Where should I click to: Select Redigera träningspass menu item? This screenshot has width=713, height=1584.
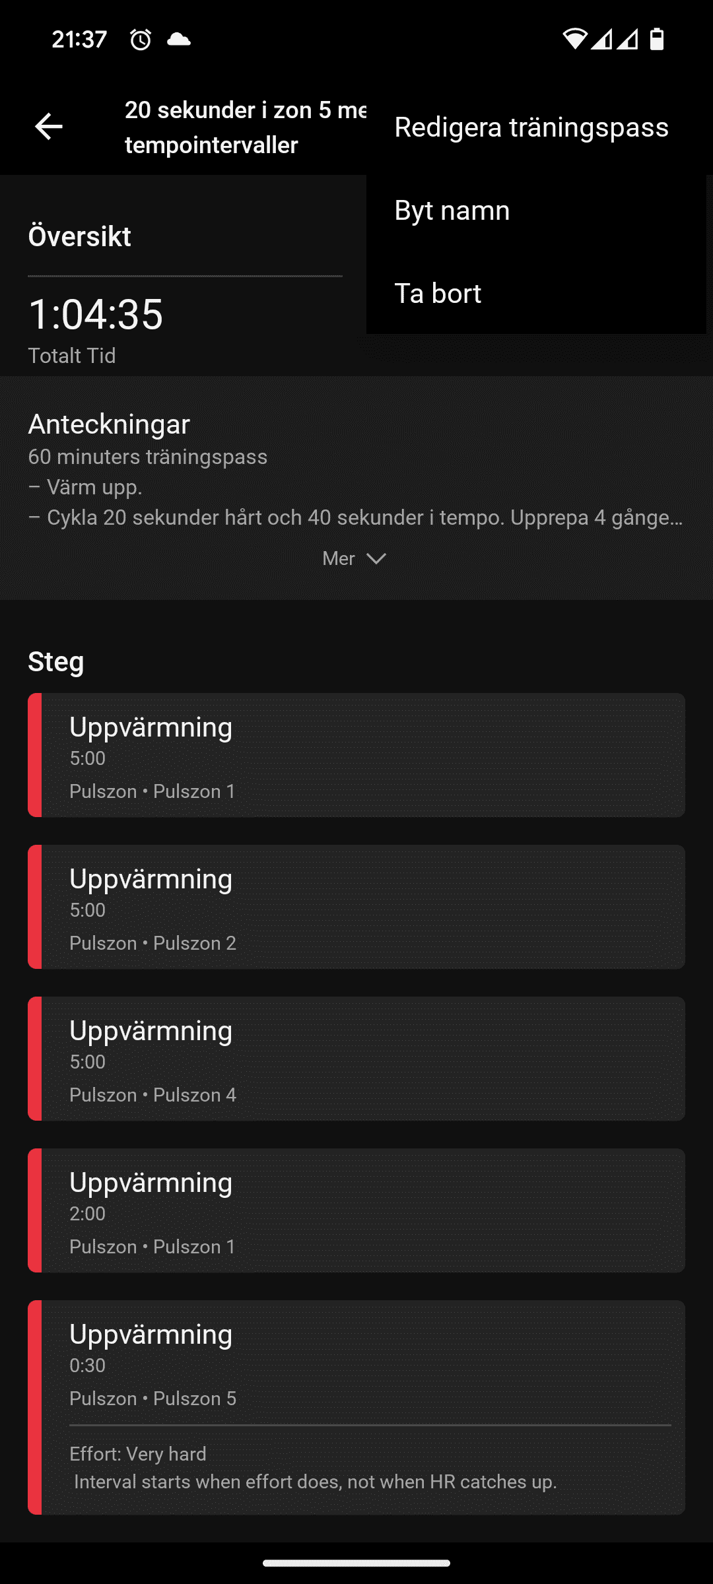(x=531, y=127)
